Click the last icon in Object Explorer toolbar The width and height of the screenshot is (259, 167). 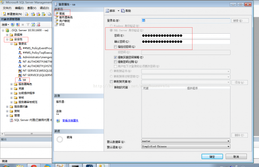click(x=38, y=25)
